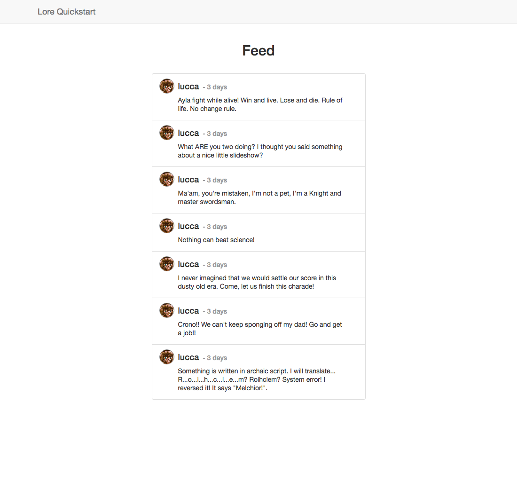Click the 3 days timestamp on slideshow post
The image size is (517, 497).
[217, 134]
